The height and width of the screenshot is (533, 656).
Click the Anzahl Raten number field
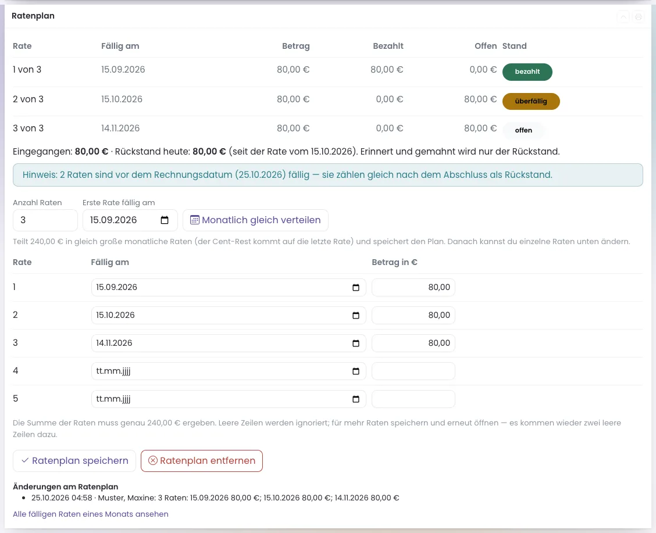click(45, 220)
